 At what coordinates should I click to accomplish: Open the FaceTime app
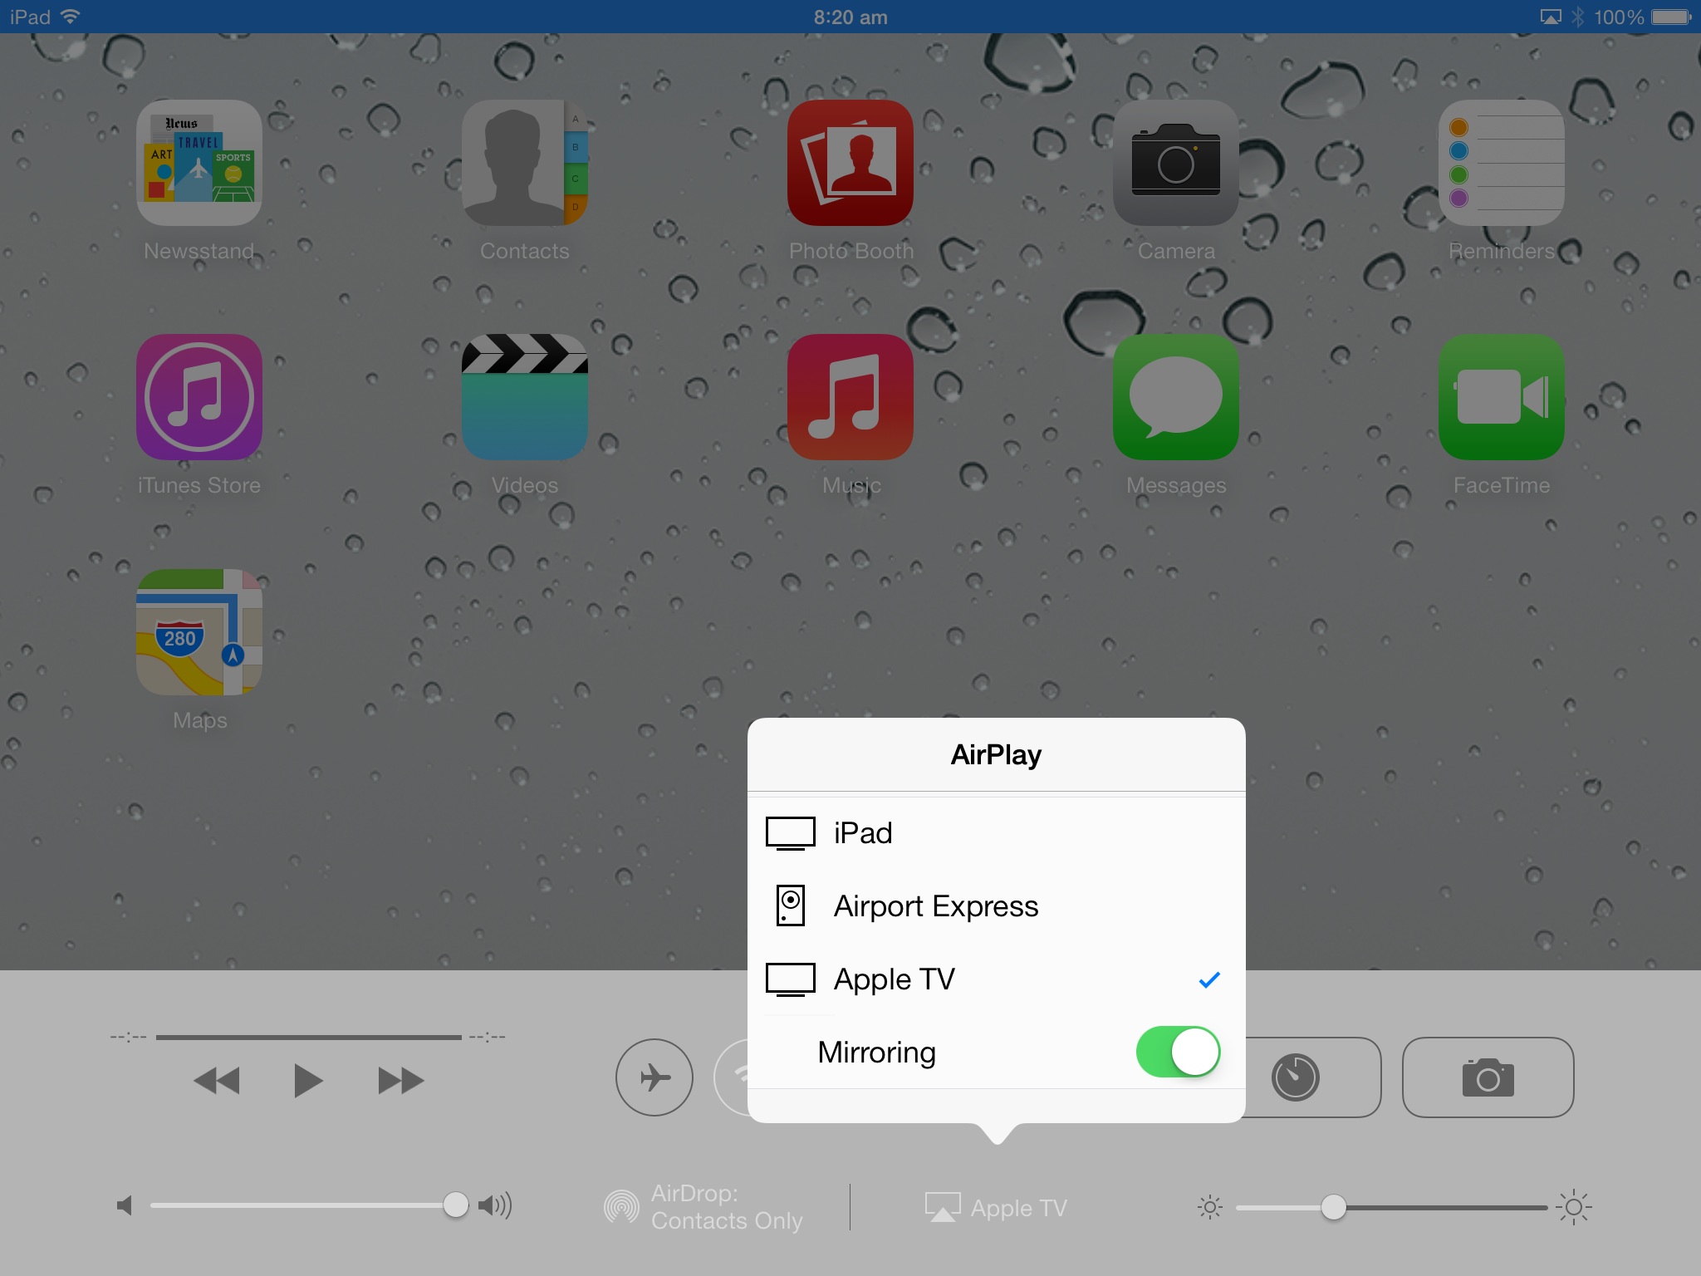coord(1501,398)
